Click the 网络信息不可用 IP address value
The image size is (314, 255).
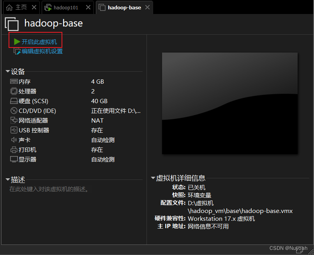click(208, 226)
